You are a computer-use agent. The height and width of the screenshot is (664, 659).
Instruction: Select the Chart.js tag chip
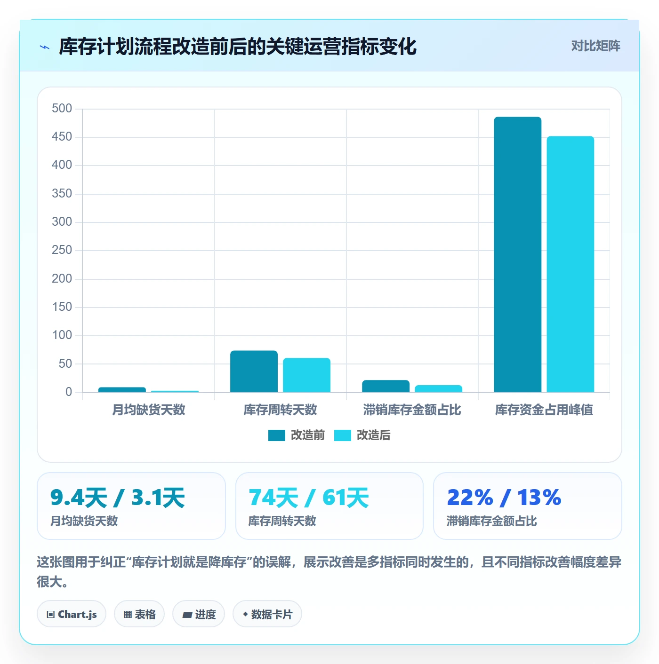point(72,614)
